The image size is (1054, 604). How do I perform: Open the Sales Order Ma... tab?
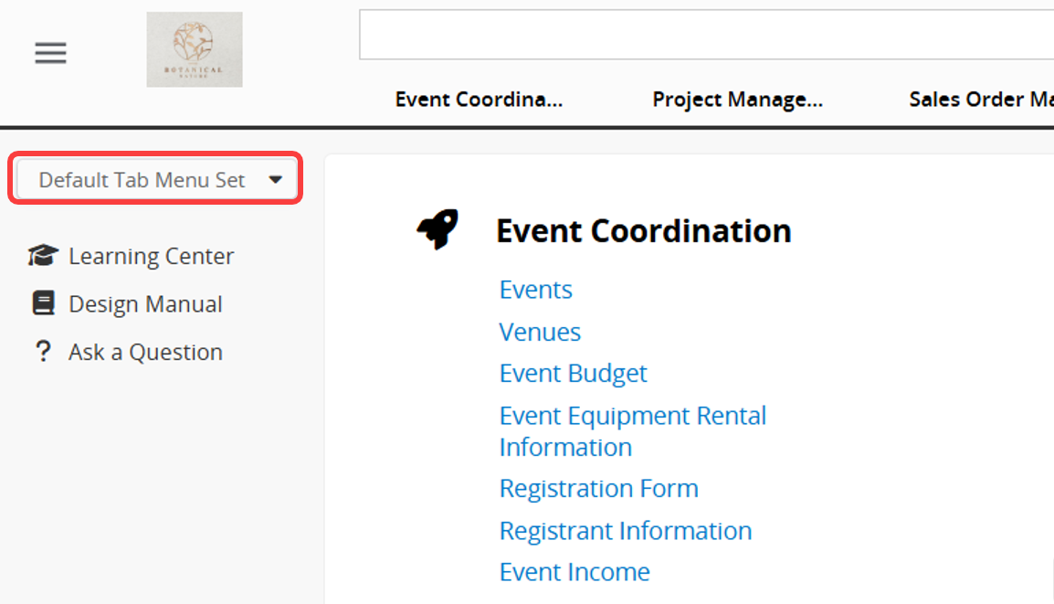[x=980, y=100]
